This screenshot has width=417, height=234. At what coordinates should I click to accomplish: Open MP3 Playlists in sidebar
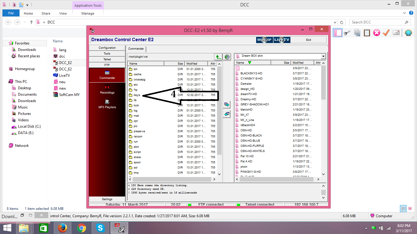pyautogui.click(x=107, y=104)
